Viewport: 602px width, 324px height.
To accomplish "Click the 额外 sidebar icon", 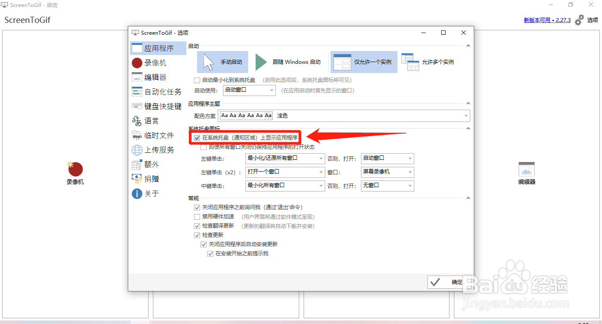I will [137, 164].
